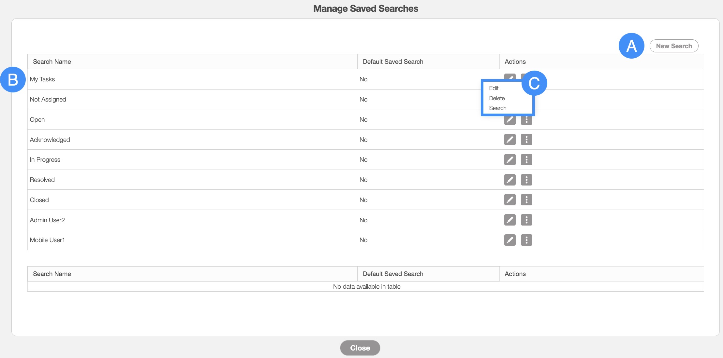
Task: Edit the Closed search using its pencil icon
Action: click(510, 200)
